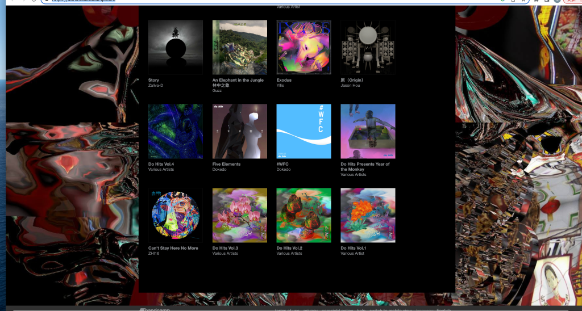The image size is (582, 311).
Task: Click the "(Origin)" album title link
Action: tap(352, 80)
